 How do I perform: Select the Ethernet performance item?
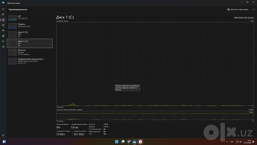click(30, 52)
